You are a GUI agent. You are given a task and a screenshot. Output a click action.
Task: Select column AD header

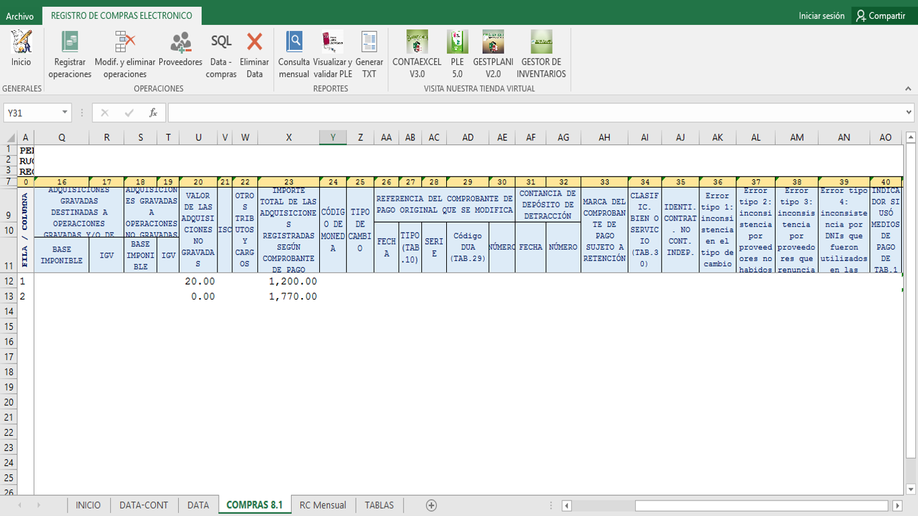tap(468, 138)
